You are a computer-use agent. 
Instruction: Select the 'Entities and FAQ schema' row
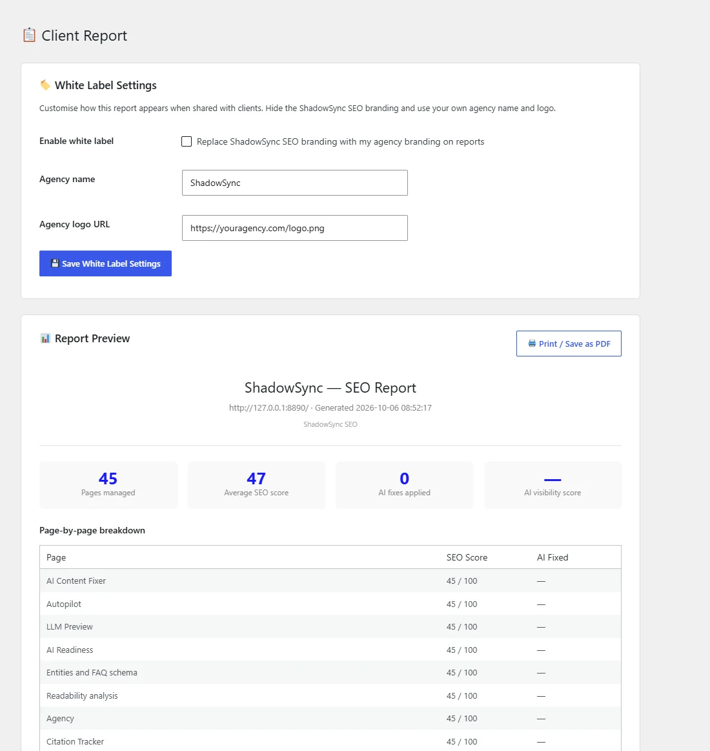pyautogui.click(x=330, y=672)
